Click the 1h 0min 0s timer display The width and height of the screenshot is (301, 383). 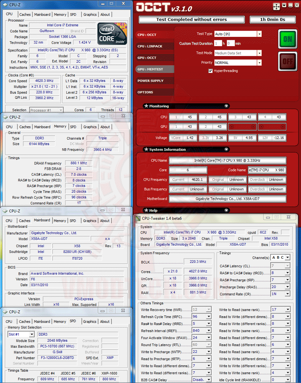(273, 20)
